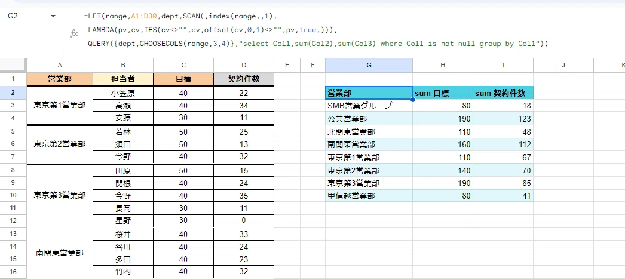Viewport: 625px width, 279px height.
Task: Select column D header
Action: click(x=244, y=66)
